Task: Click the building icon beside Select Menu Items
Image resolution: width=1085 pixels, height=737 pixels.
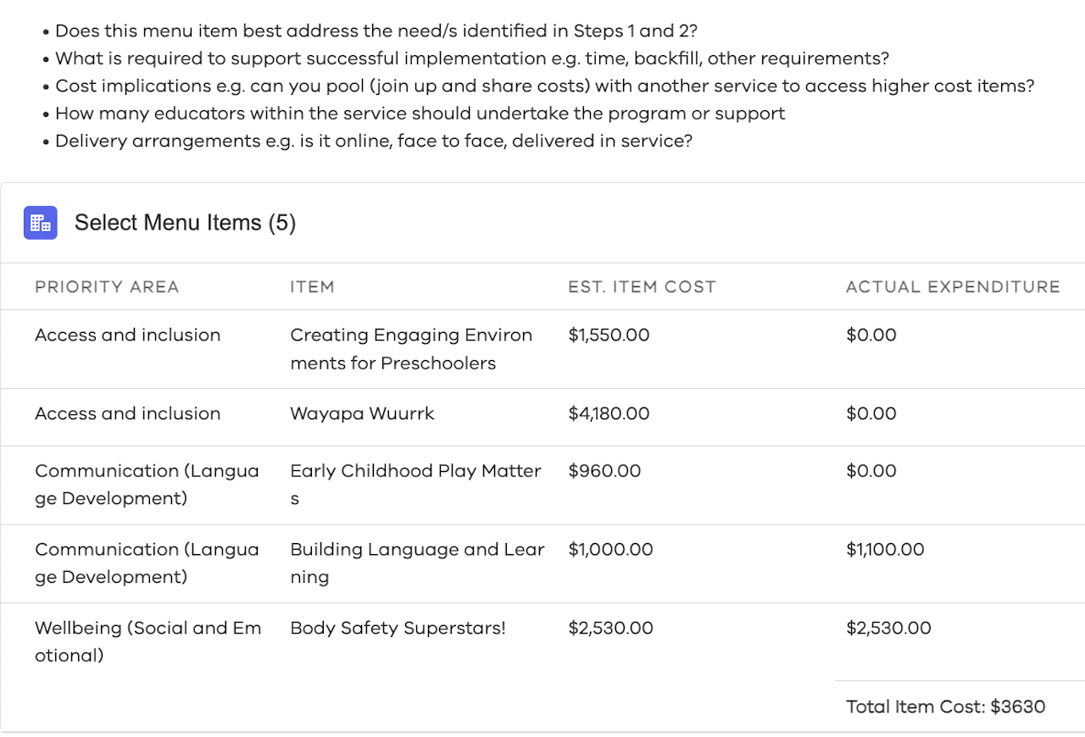Action: [40, 223]
